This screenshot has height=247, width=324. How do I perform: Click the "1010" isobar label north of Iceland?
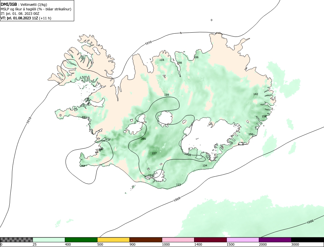tap(148, 43)
